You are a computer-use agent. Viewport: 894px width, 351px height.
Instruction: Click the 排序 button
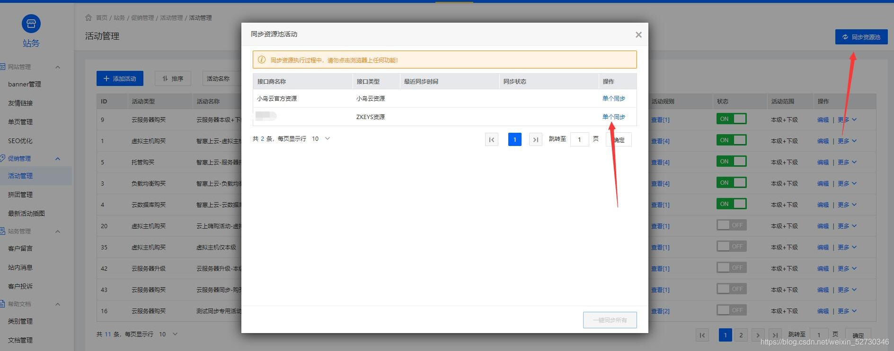point(173,78)
